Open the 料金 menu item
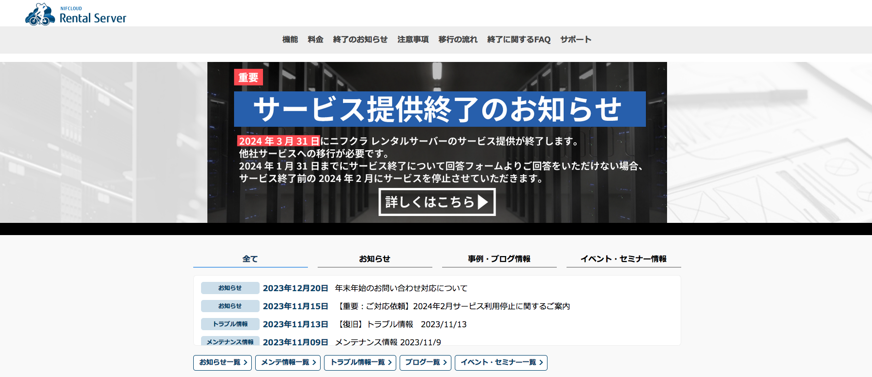 [x=315, y=40]
